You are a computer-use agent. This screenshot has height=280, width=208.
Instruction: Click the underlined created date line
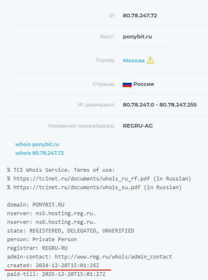53,266
